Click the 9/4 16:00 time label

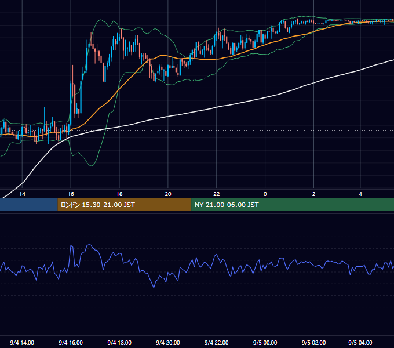click(71, 342)
